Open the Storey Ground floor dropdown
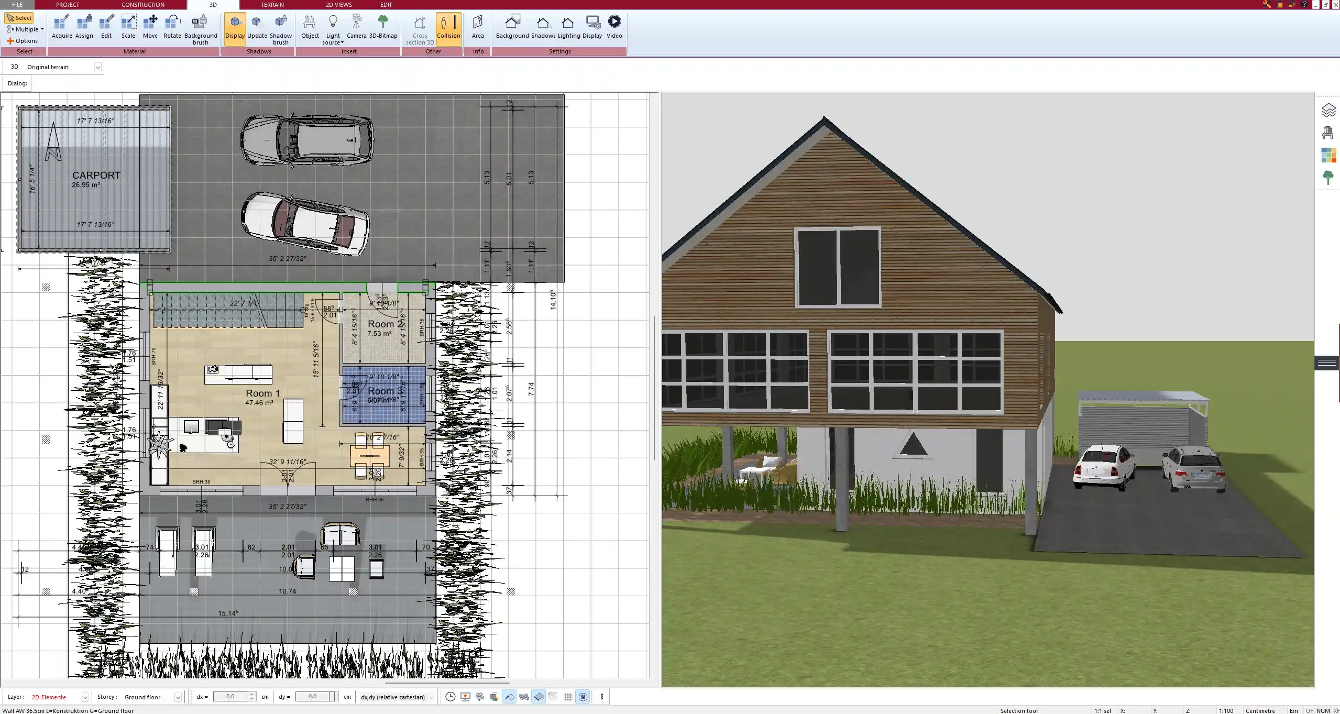The image size is (1340, 714). (x=178, y=697)
